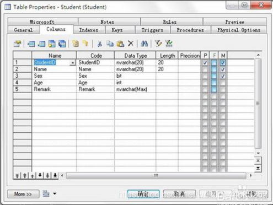Open the StudentID name cell dropdown button
The height and width of the screenshot is (205, 273).
[x=73, y=63]
